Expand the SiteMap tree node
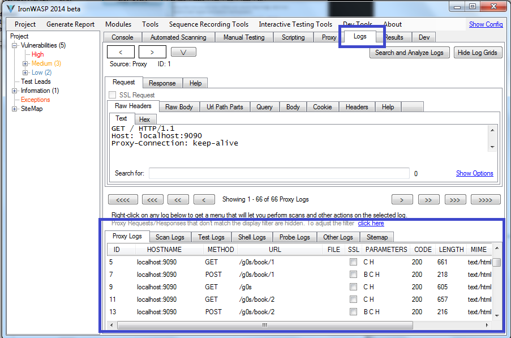 [14, 109]
